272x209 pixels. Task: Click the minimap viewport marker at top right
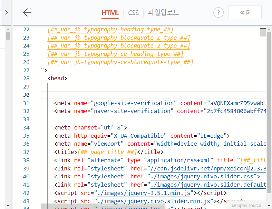(x=263, y=32)
